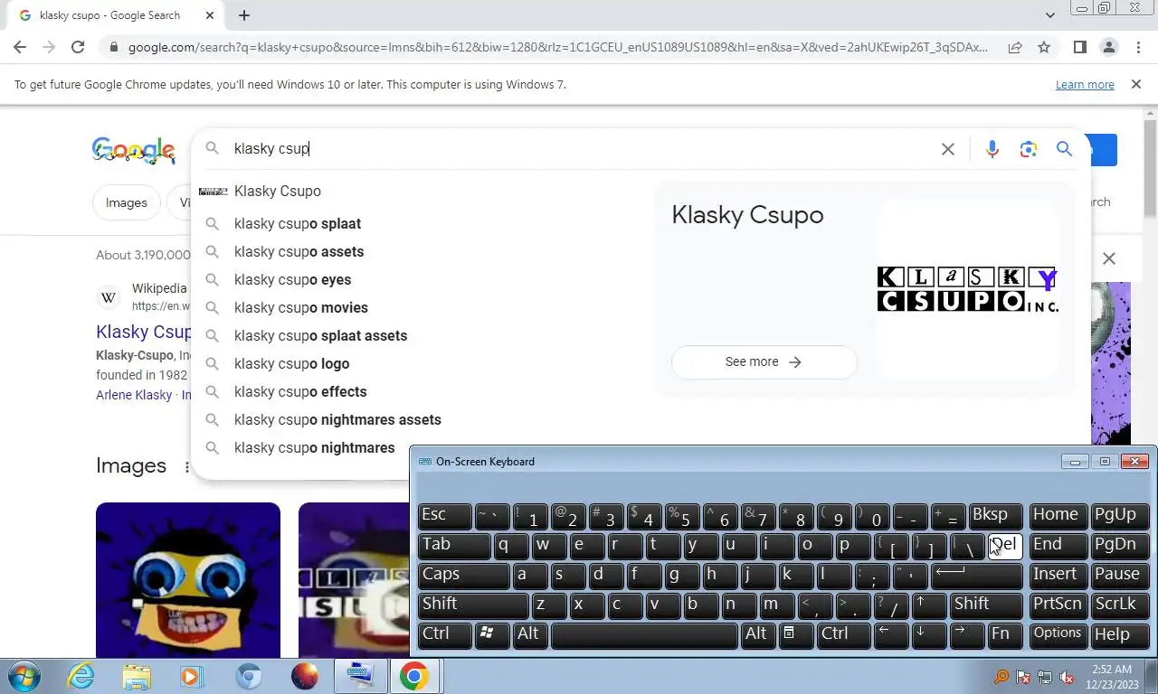Image resolution: width=1158 pixels, height=694 pixels.
Task: Open Chrome profile avatar
Action: 1108,47
